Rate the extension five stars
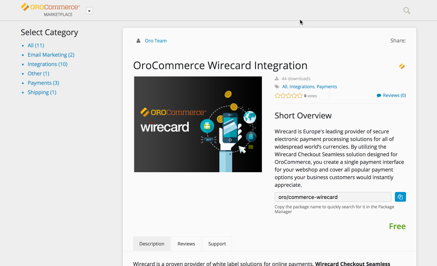 coord(300,95)
